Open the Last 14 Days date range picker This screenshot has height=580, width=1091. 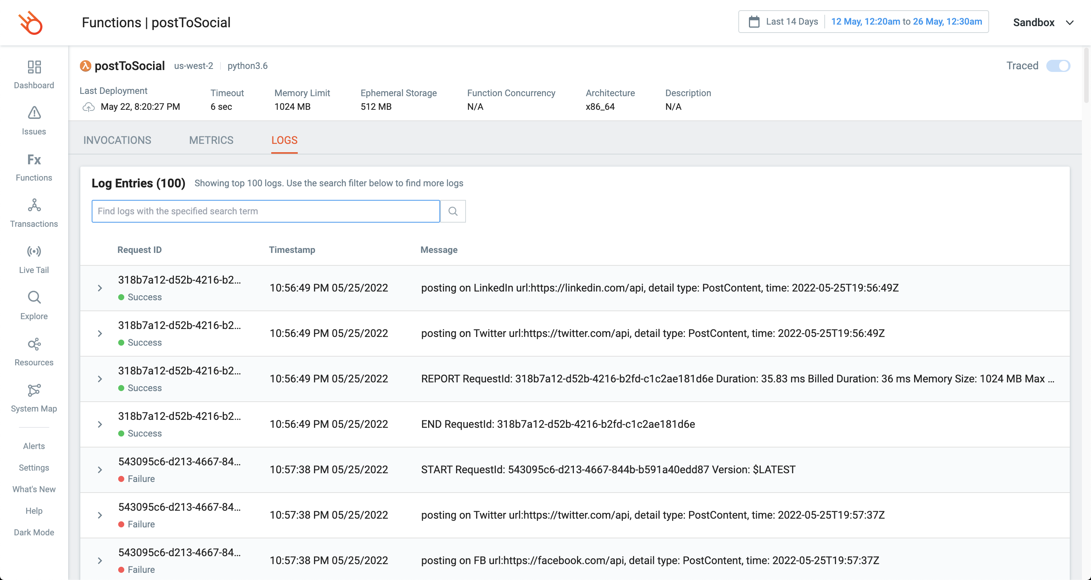(x=792, y=22)
